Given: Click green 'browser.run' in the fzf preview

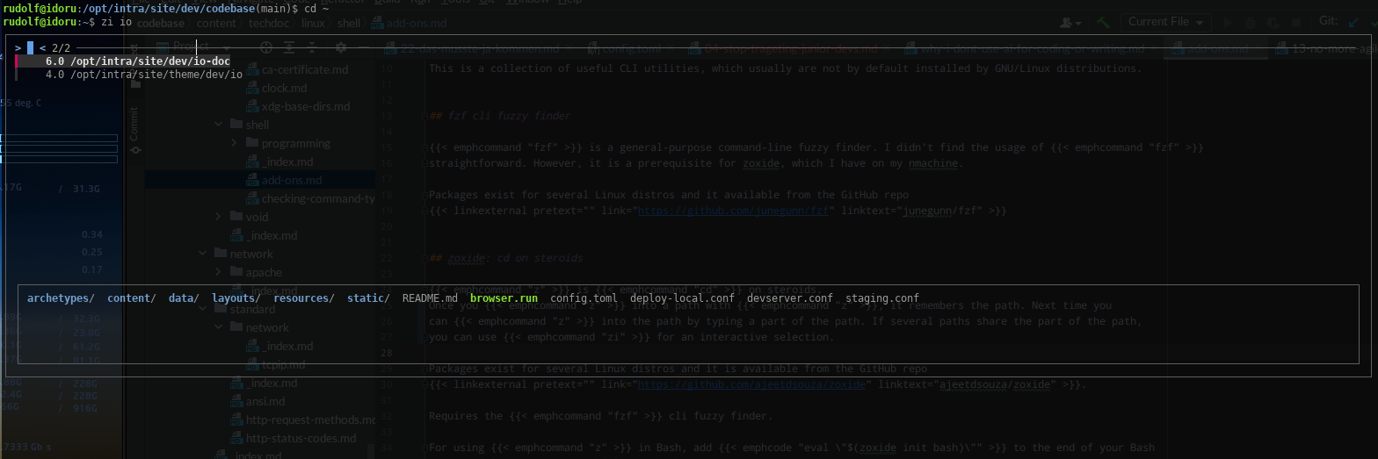Looking at the screenshot, I should click(x=504, y=298).
